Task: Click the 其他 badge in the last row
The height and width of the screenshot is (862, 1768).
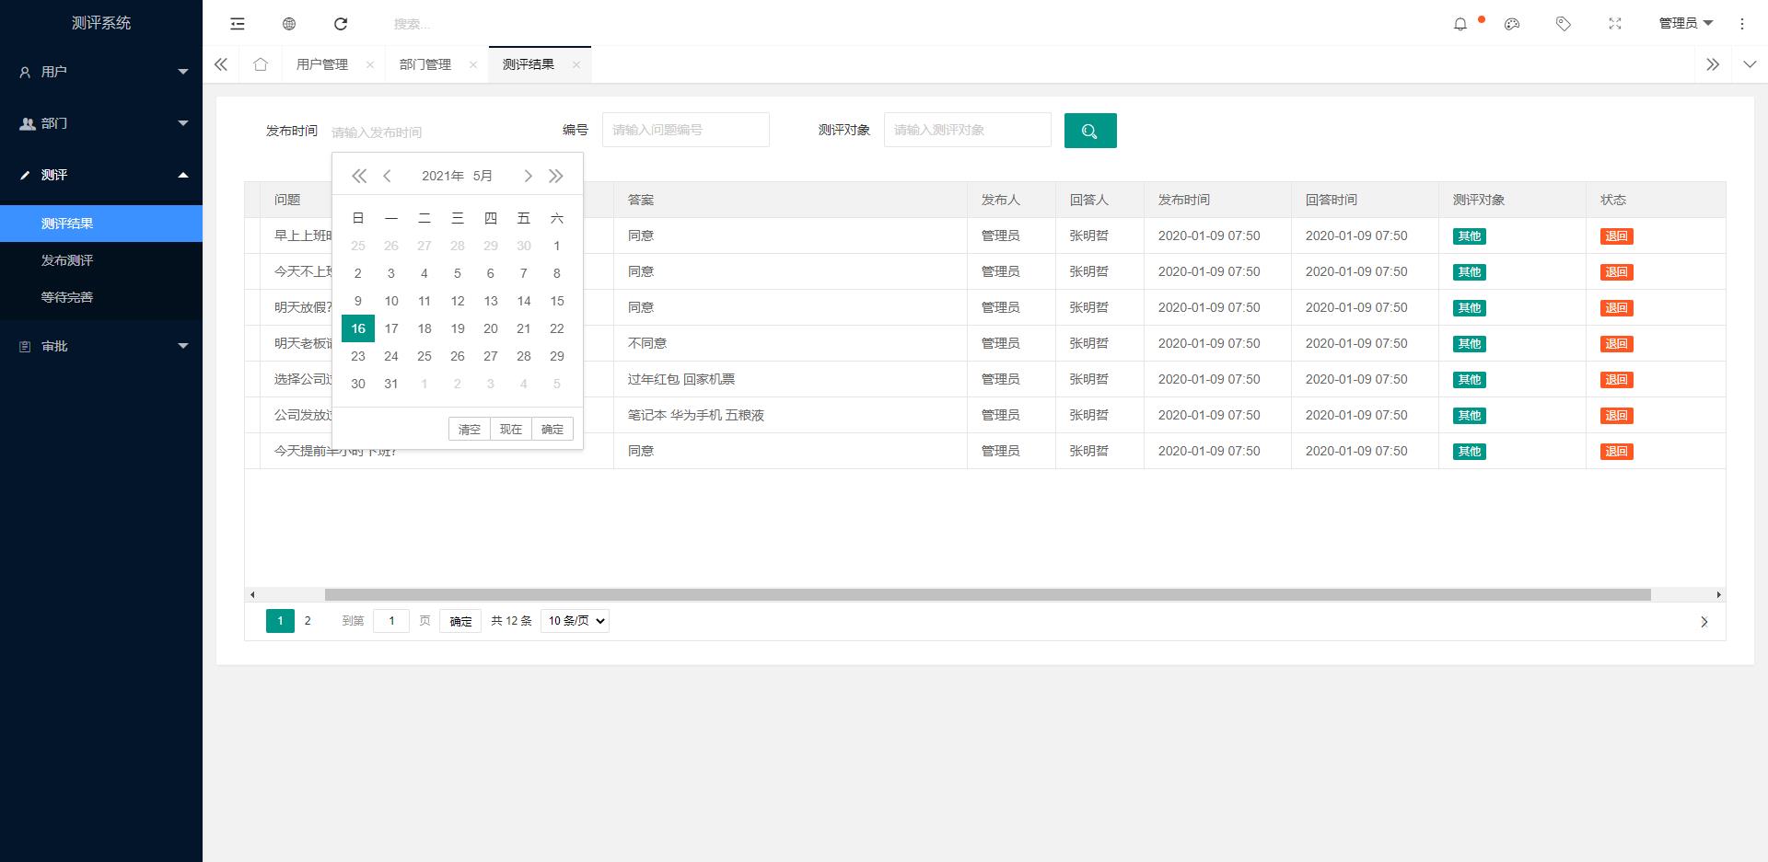Action: coord(1470,452)
